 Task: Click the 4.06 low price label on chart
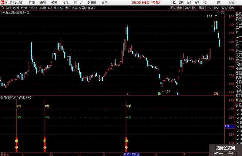coord(167,91)
